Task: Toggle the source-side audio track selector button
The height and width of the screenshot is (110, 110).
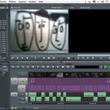Action: click(14, 94)
